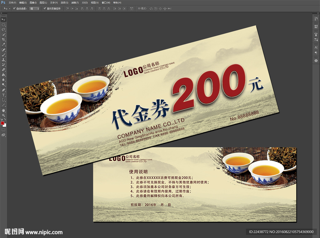Open the 图像(I) menu
This screenshot has height=238, width=320.
[x=33, y=2]
